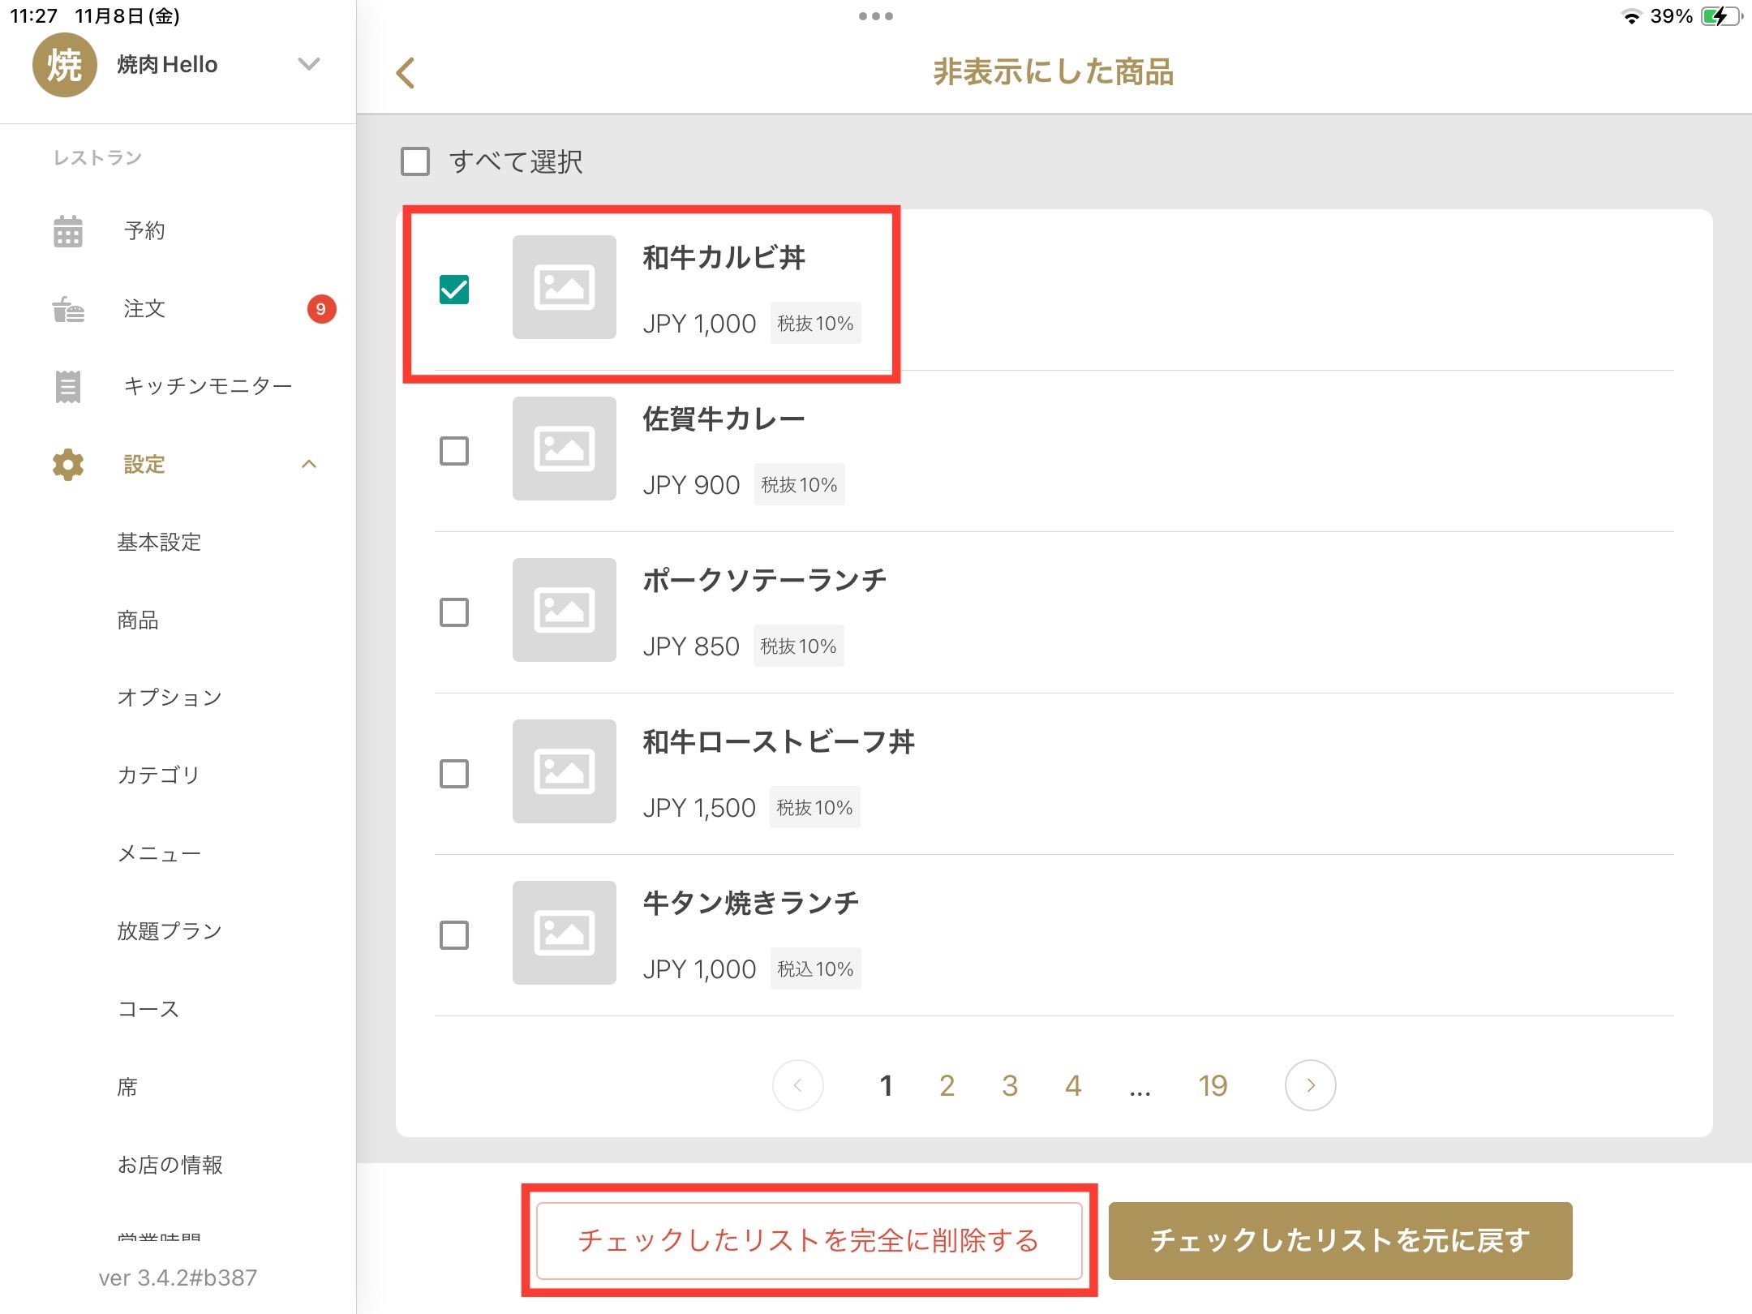Click the previous page arrow
This screenshot has width=1752, height=1314.
pyautogui.click(x=798, y=1085)
